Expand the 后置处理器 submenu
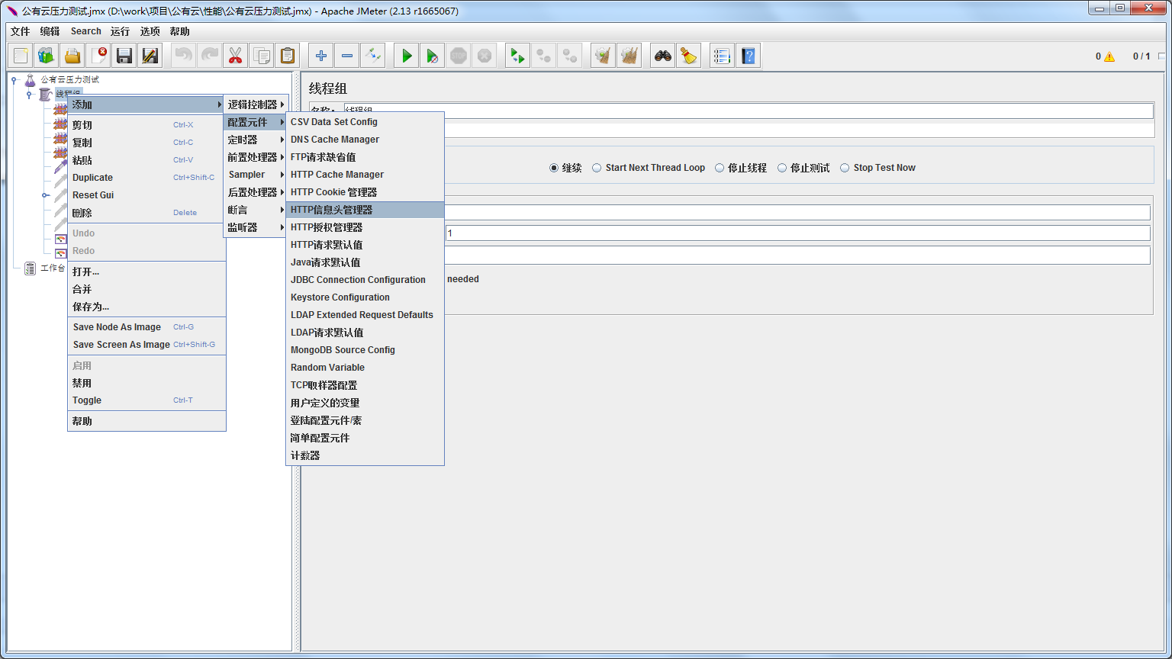Viewport: 1172px width, 659px height. click(256, 192)
